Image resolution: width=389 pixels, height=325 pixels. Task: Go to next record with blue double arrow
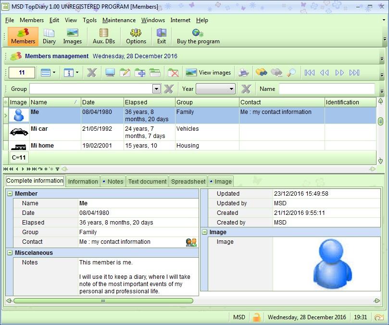coord(339,73)
